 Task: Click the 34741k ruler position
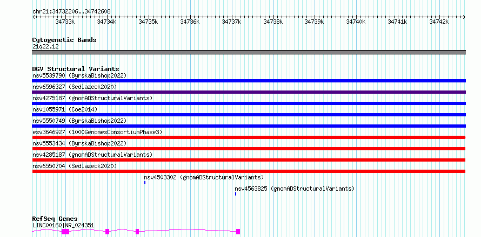point(398,22)
